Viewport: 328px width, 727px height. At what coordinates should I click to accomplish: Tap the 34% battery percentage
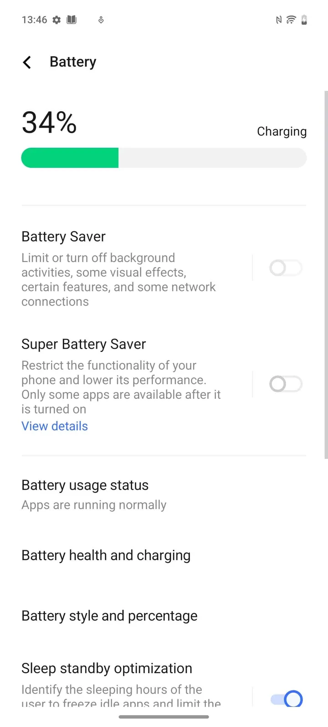(x=49, y=123)
